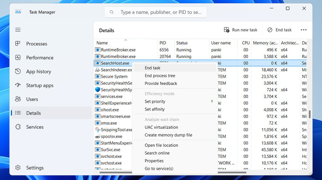Choose End task from context menu
Viewport: 322px width, 180px height.
click(x=153, y=68)
